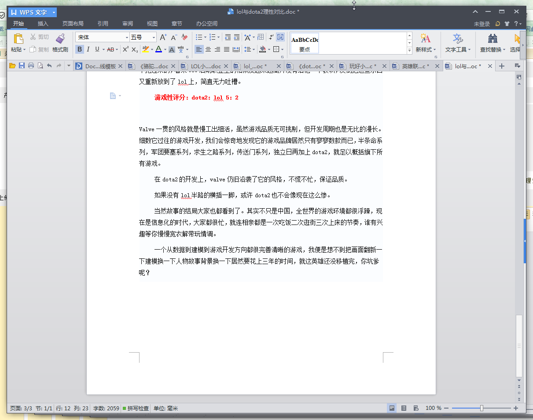
Task: Open folder icon in quick access toolbar
Action: click(x=12, y=66)
